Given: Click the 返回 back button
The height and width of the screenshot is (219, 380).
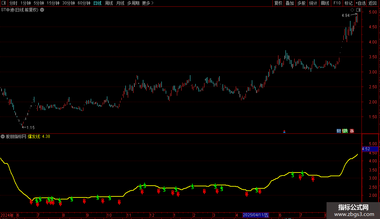Looking at the screenshot, I should 373,3.
